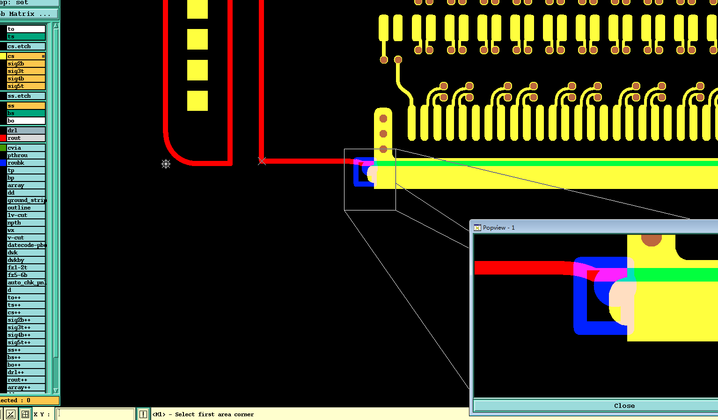Select the 'to' layer row

pyautogui.click(x=26, y=29)
